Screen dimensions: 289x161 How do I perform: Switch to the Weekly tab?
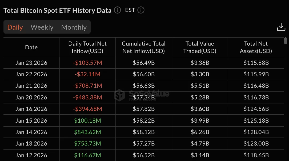coord(42,27)
